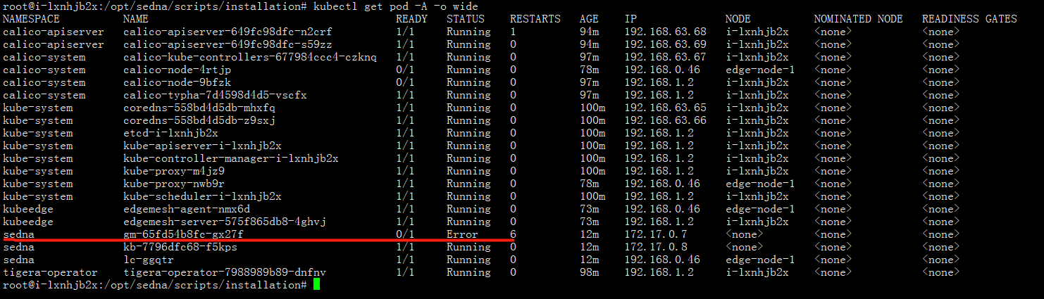This screenshot has width=1044, height=299.
Task: Select pod name etcd-i-lxnhjb2x
Action: (170, 133)
